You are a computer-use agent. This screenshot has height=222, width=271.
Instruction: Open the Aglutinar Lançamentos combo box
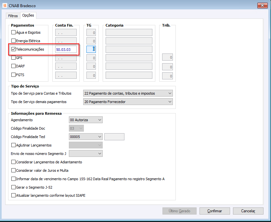(86, 145)
